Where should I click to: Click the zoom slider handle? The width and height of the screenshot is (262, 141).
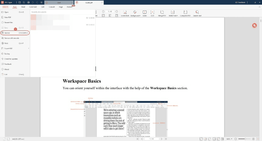245,139
